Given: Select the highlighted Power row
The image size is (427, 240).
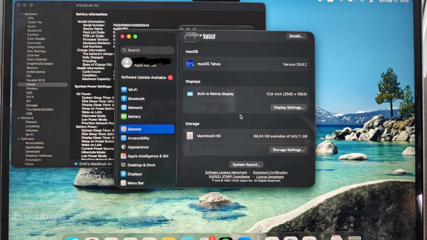Looking at the screenshot, I should pyautogui.click(x=42, y=85).
